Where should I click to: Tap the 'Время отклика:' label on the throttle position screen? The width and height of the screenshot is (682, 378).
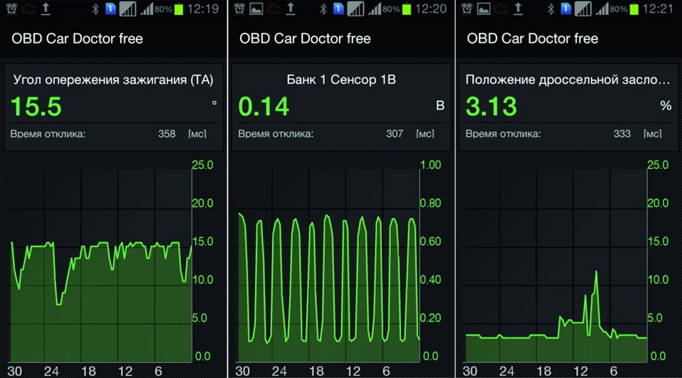[503, 134]
